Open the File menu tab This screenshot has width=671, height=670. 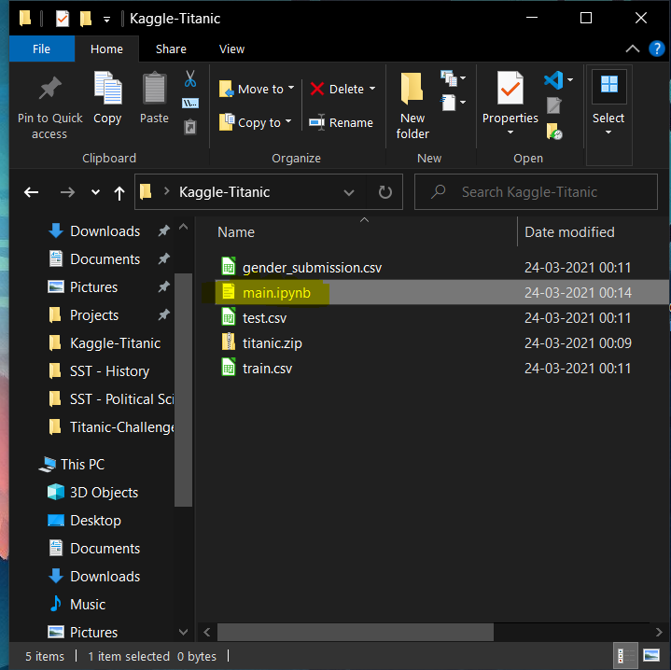[x=41, y=49]
